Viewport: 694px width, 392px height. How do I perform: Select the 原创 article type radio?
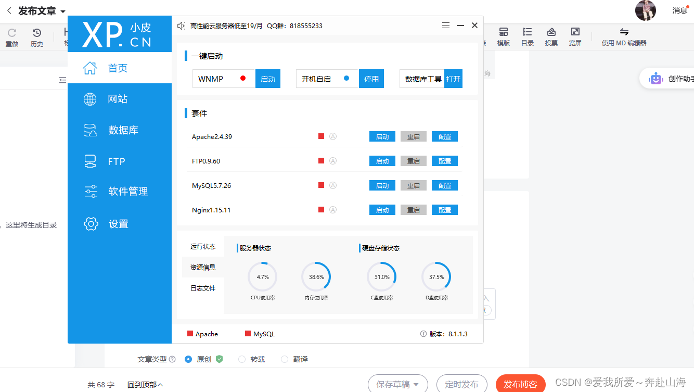[x=188, y=359]
